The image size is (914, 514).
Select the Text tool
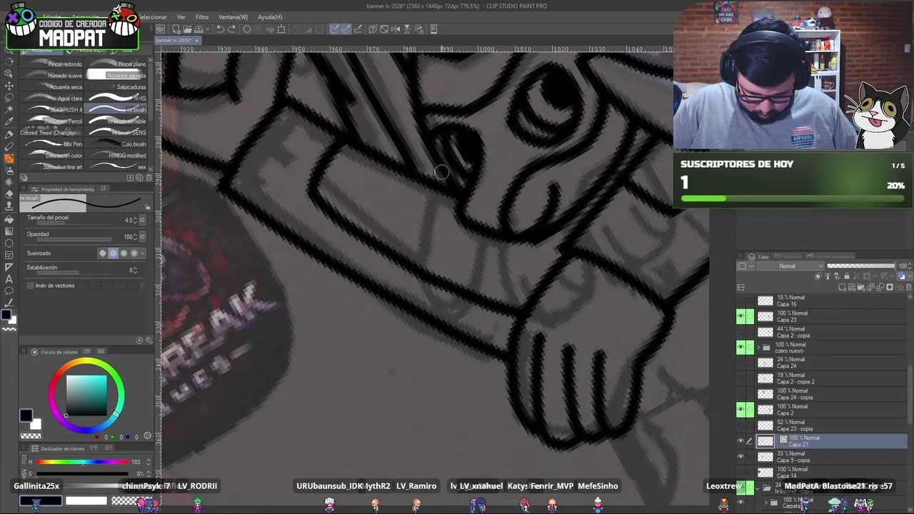(9, 279)
